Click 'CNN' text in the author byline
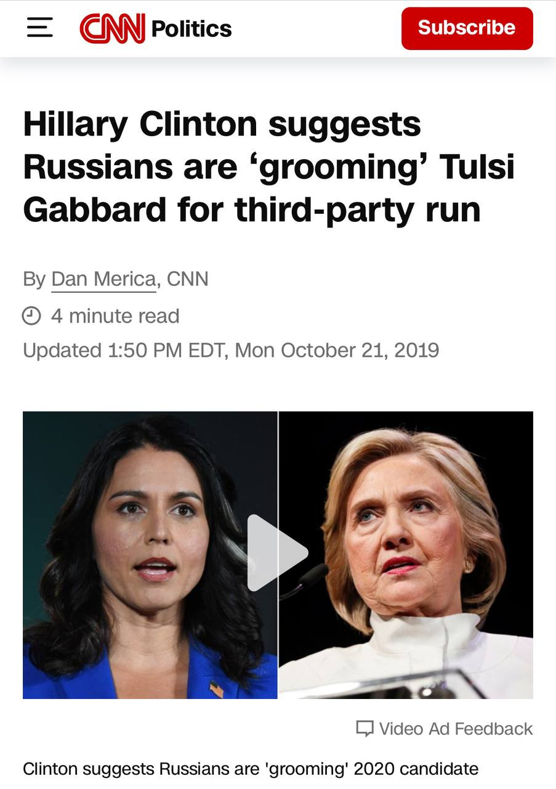556x789 pixels. pos(188,279)
